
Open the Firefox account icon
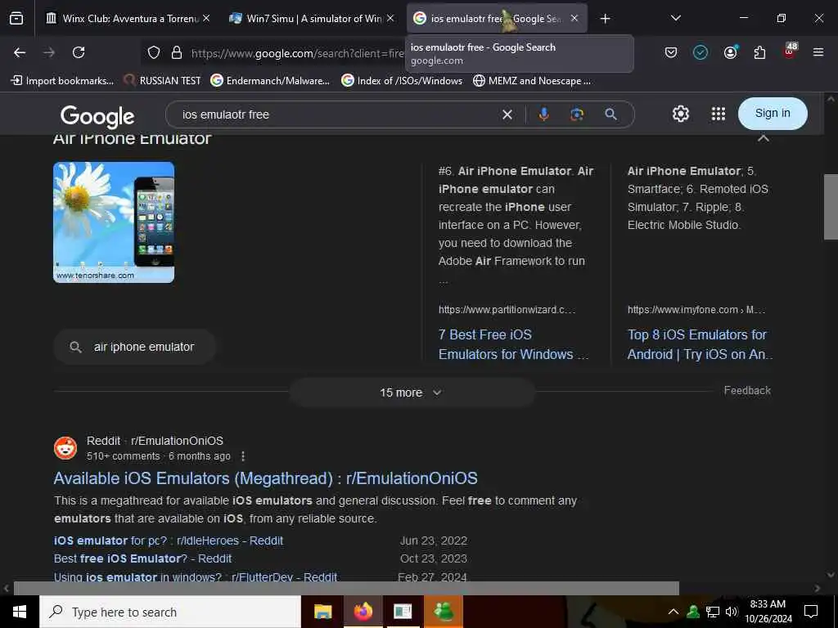click(x=730, y=52)
